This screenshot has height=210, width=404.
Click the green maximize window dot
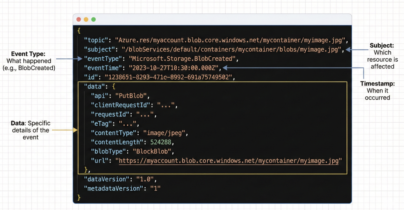tap(94, 20)
